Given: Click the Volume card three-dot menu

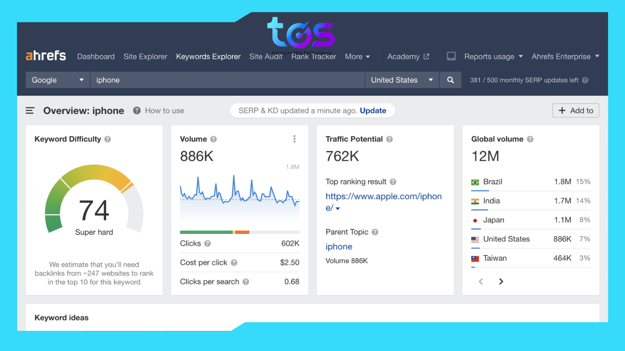Looking at the screenshot, I should (294, 139).
